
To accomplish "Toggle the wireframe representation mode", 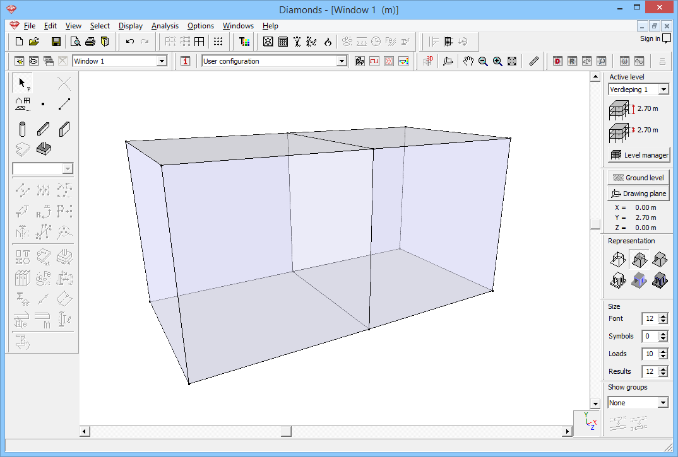I will [617, 259].
